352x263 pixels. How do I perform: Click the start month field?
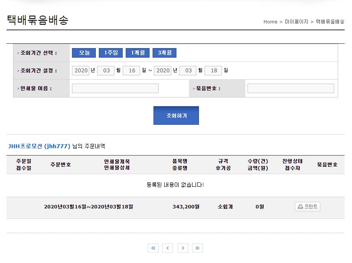[x=106, y=71]
